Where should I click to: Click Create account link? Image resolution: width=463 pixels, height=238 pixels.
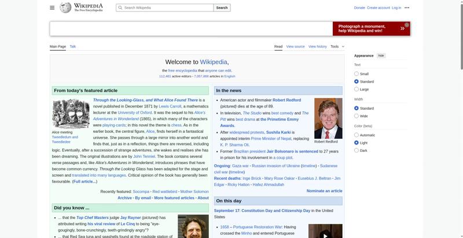pos(379,8)
